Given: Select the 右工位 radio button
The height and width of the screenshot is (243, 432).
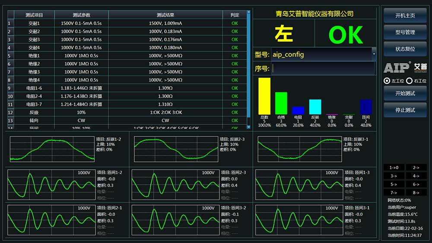Looking at the screenshot, I should point(410,81).
